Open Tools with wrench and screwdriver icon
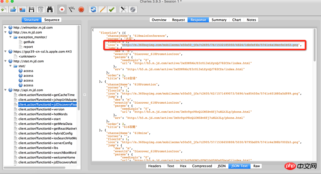Image resolution: width=321 pixels, height=174 pixels. pyautogui.click(x=124, y=9)
